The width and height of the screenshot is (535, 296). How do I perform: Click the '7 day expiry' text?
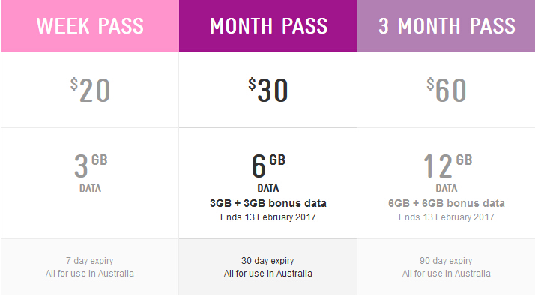(90, 261)
